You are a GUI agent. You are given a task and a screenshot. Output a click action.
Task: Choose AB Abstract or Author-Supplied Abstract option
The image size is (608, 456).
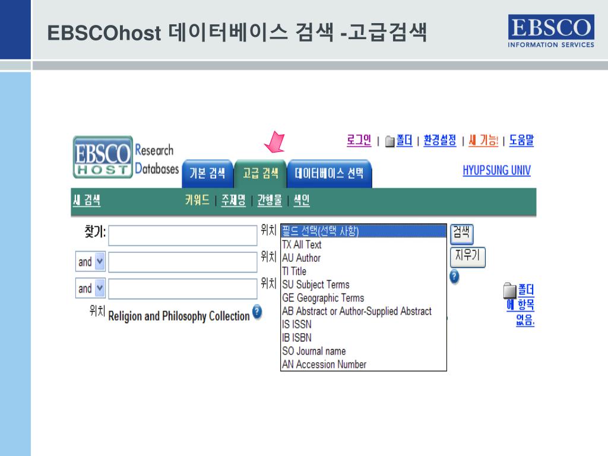(x=363, y=311)
